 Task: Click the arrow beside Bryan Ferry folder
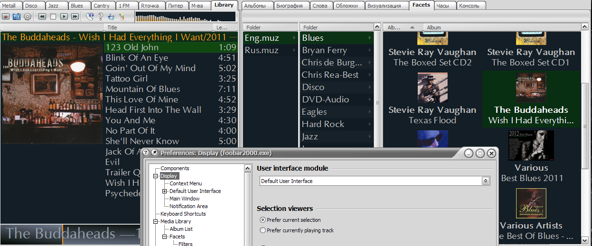369,50
